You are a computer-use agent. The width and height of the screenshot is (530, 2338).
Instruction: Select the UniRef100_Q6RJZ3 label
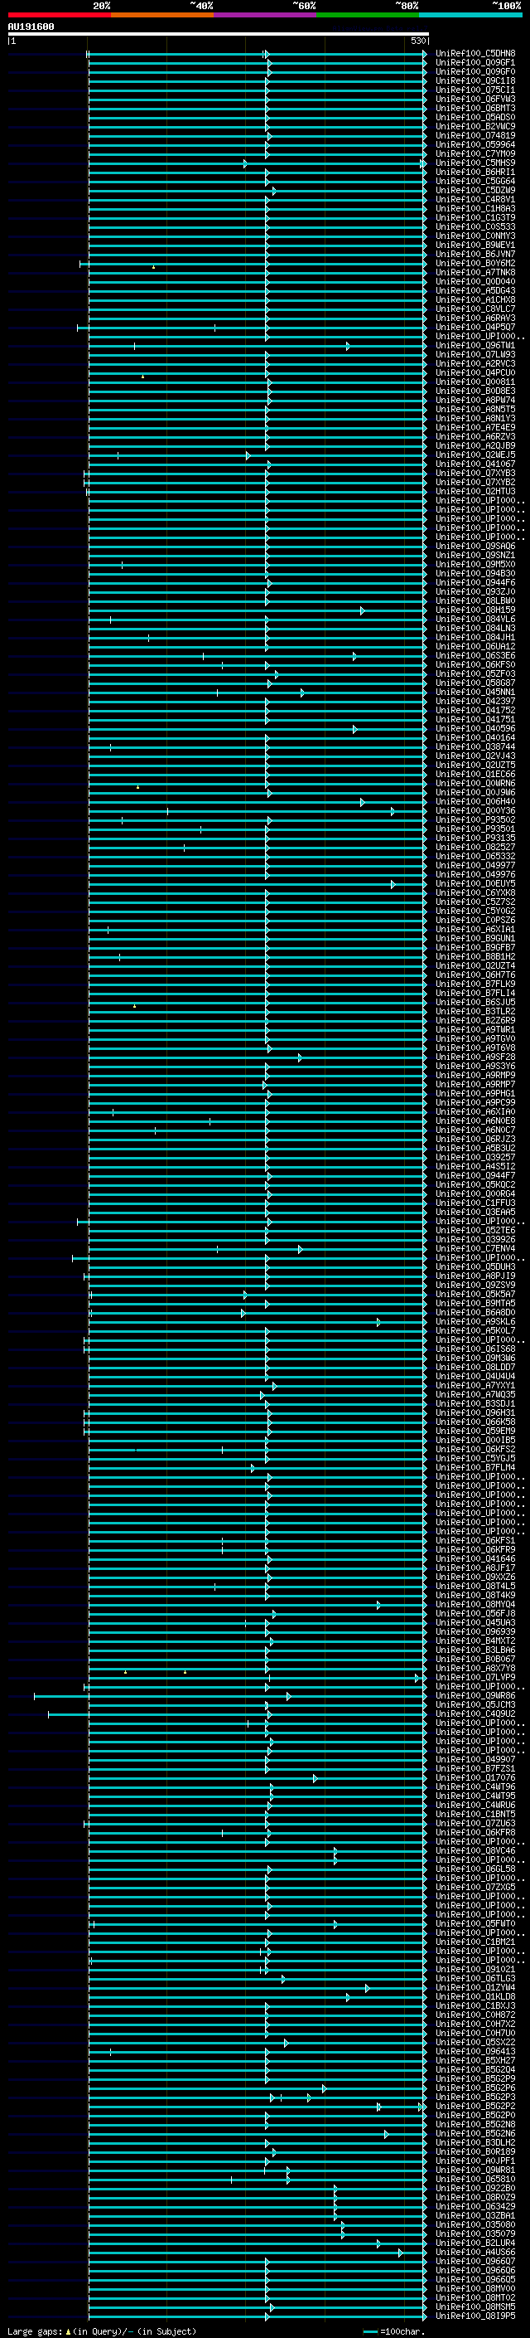475,1139
